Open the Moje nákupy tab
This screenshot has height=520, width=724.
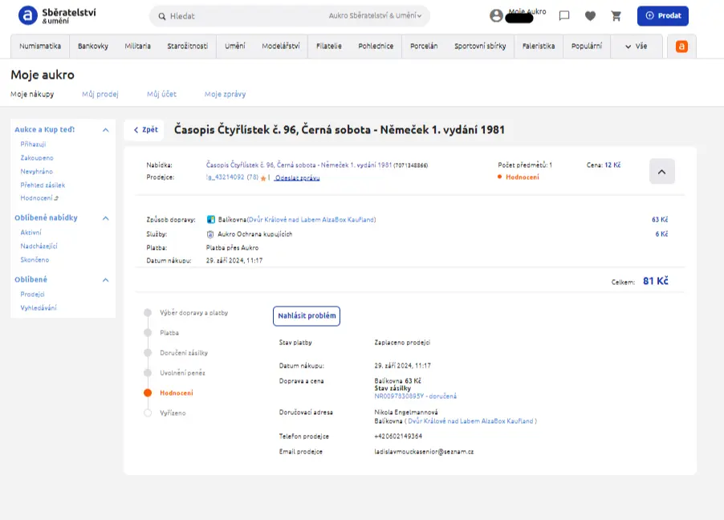(32, 94)
